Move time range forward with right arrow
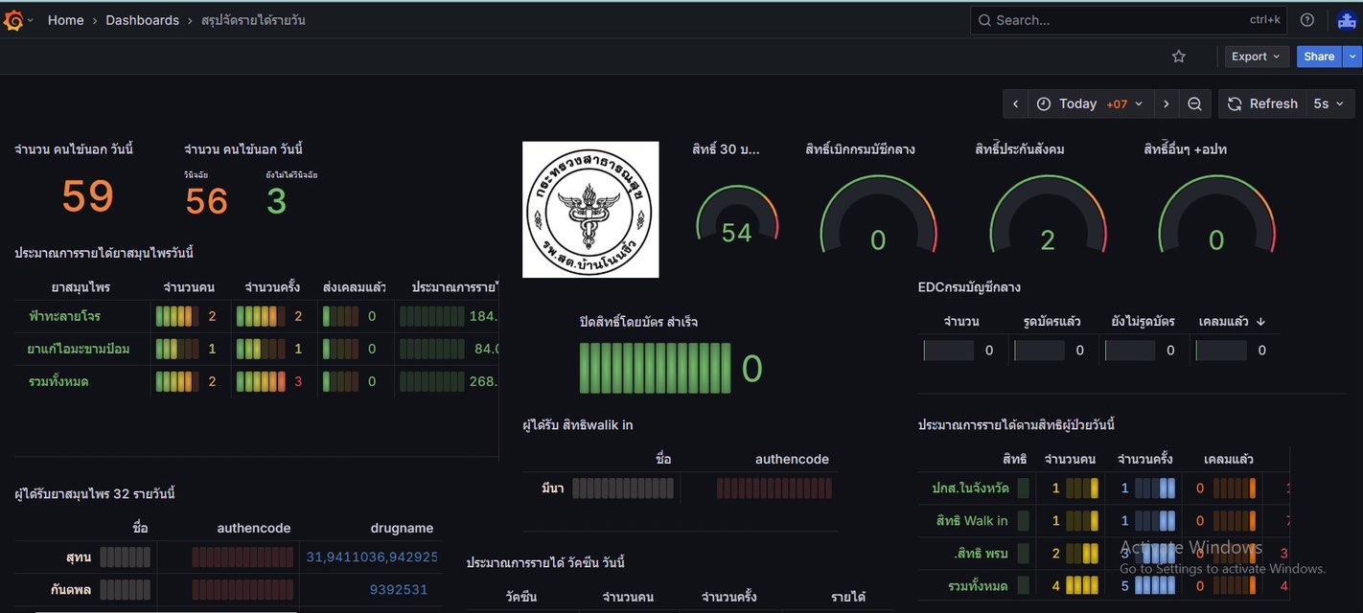This screenshot has height=613, width=1363. [1166, 103]
